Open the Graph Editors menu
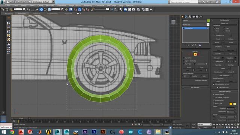The image size is (240, 135). pyautogui.click(x=75, y=6)
